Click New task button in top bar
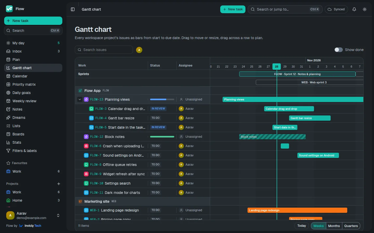 [233, 9]
